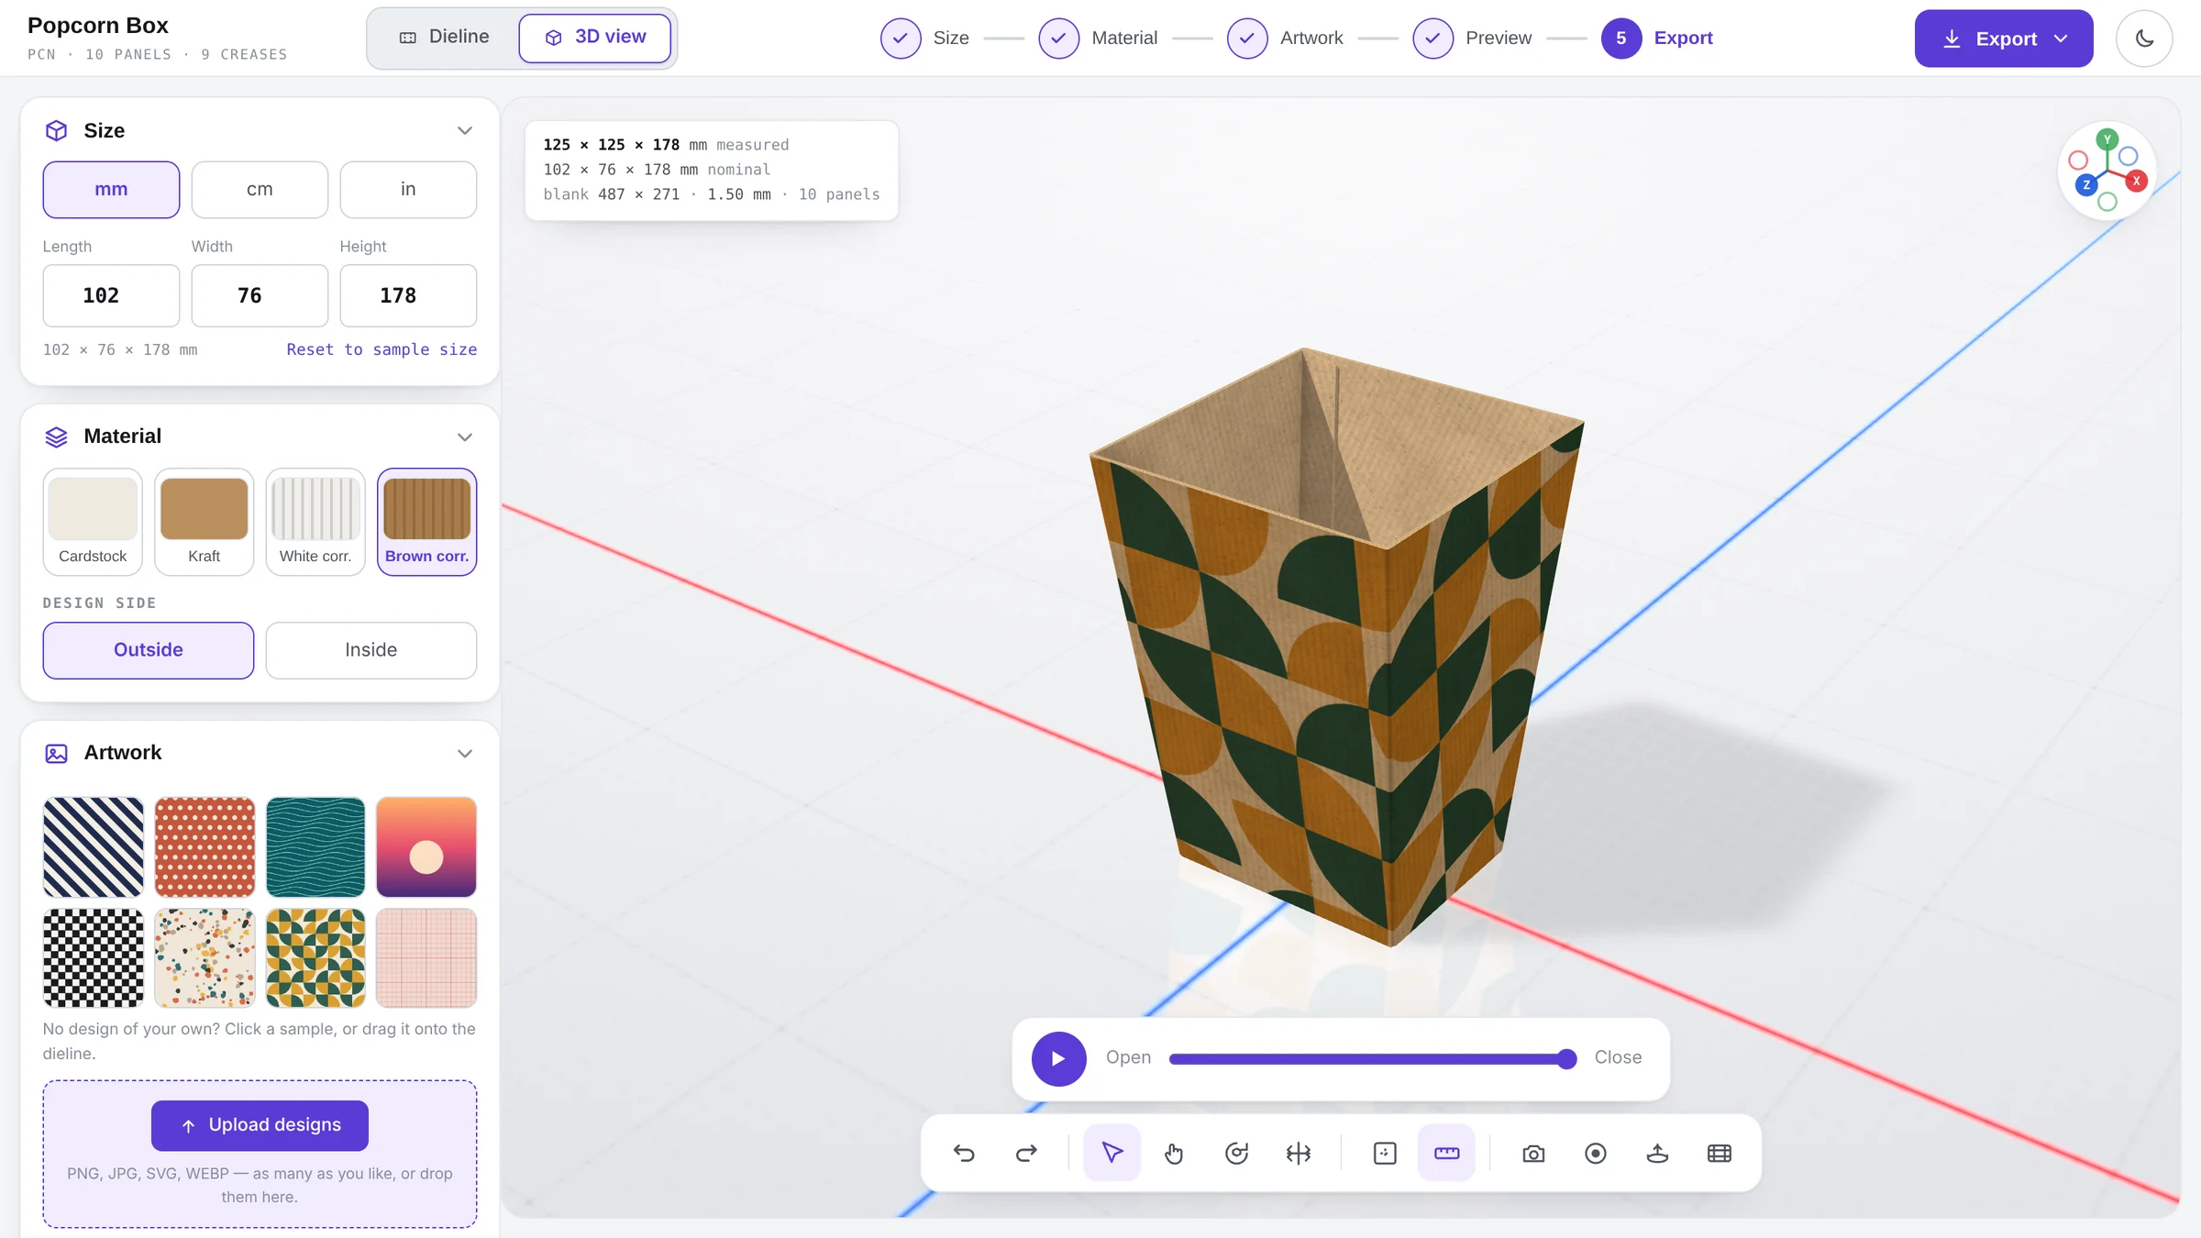Choose the Kraft material swatch
The height and width of the screenshot is (1238, 2201).
(x=205, y=522)
